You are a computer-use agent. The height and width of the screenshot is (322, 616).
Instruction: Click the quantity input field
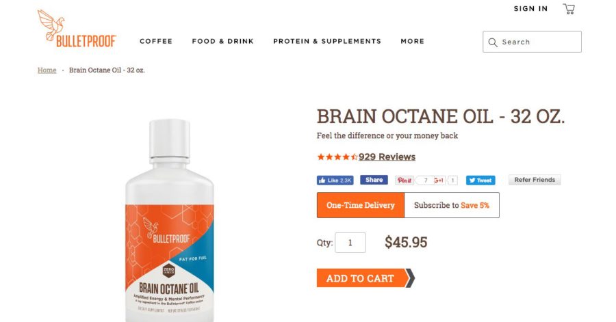(350, 243)
